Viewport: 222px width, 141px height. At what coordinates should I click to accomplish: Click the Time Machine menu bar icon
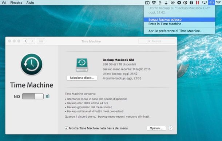pyautogui.click(x=211, y=3)
